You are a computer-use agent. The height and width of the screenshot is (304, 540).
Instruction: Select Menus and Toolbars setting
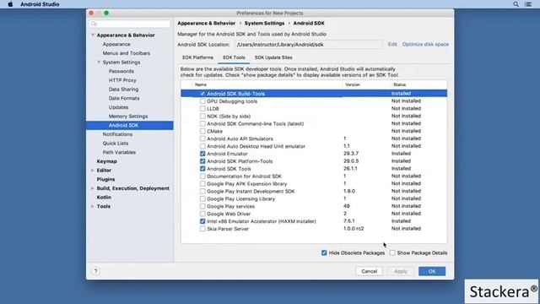(x=127, y=53)
